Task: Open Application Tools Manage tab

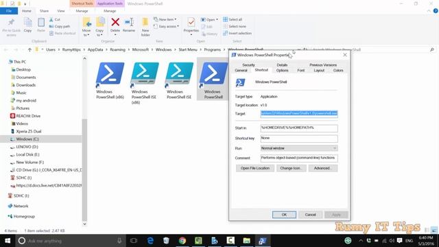Action: coord(110,11)
